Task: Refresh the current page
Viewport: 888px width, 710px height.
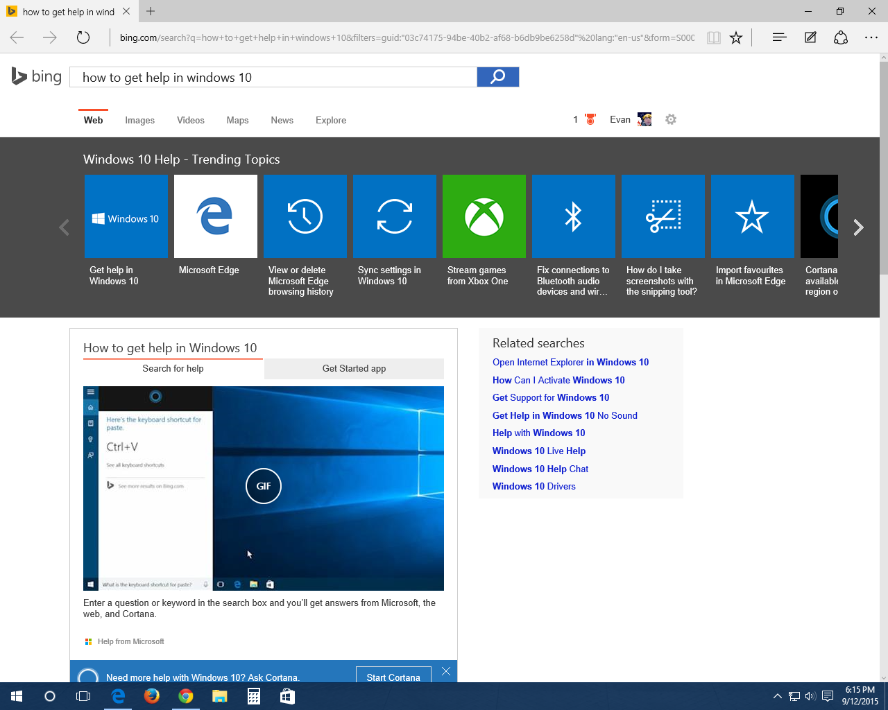Action: 83,37
